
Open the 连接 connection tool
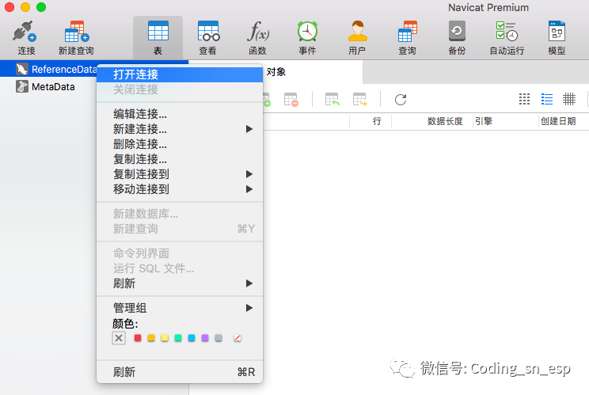25,37
